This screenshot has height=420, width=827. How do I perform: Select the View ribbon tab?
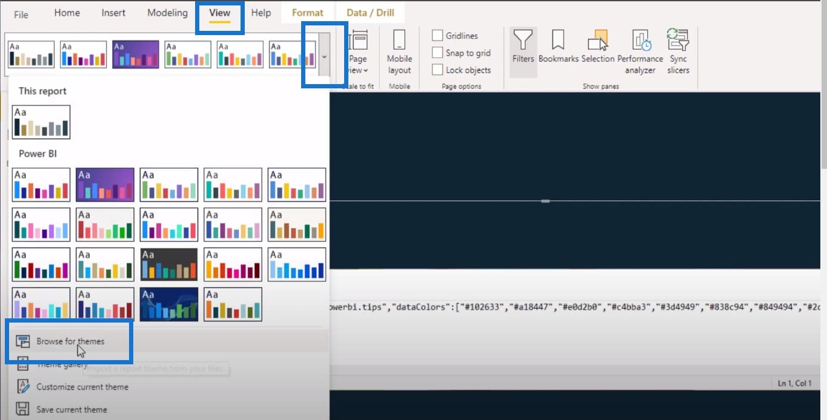click(x=219, y=13)
